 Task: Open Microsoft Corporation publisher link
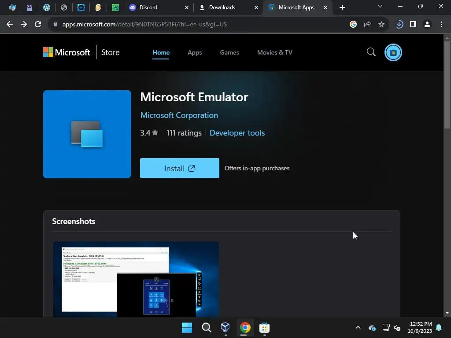click(x=179, y=115)
